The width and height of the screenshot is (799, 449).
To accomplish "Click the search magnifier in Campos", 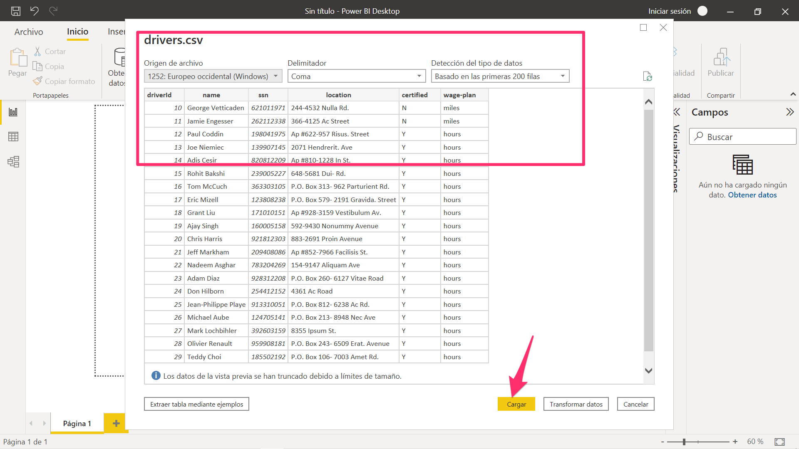I will coord(699,136).
